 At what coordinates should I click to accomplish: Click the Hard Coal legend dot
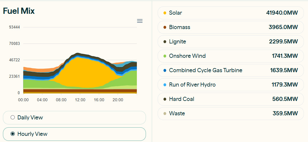click(x=165, y=99)
